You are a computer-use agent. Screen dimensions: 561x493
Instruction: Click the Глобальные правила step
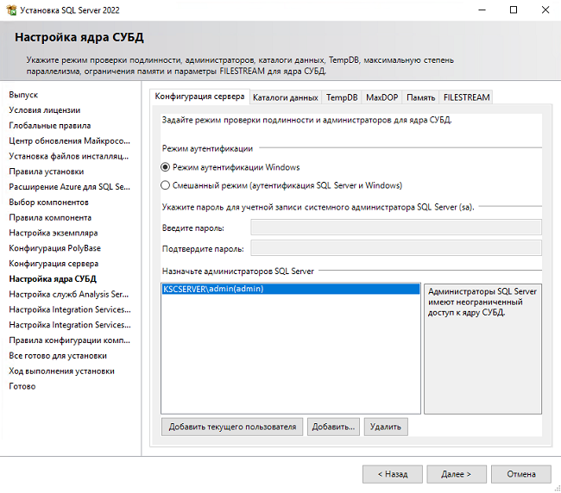pos(50,126)
